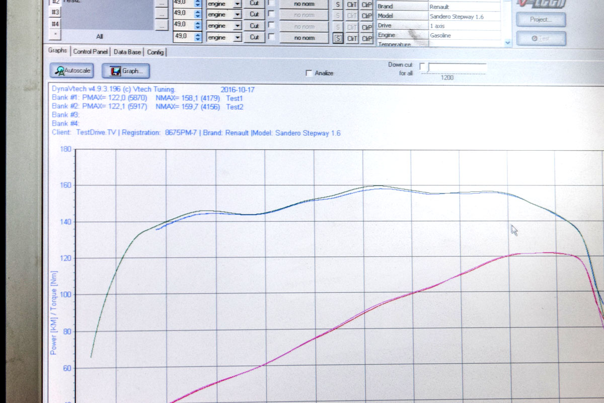Click the ellipsis browse button for bank #3
Viewport: 604px width, 403px height.
tap(162, 15)
